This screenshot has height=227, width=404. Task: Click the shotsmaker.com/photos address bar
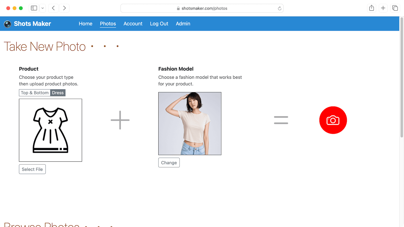pos(202,8)
